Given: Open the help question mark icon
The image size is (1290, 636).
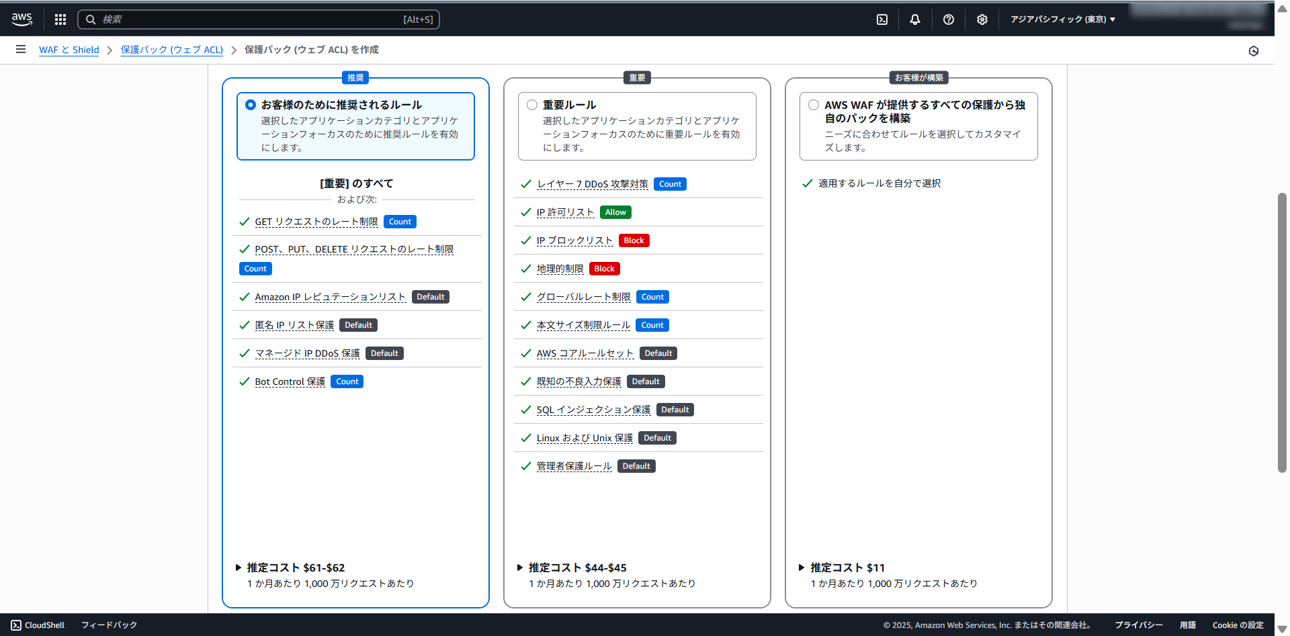Looking at the screenshot, I should (x=949, y=19).
